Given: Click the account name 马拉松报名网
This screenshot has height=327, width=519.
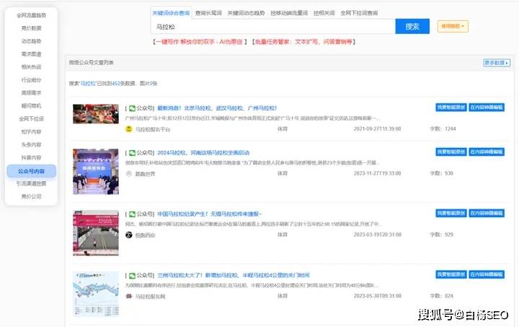Looking at the screenshot, I should click(150, 296).
